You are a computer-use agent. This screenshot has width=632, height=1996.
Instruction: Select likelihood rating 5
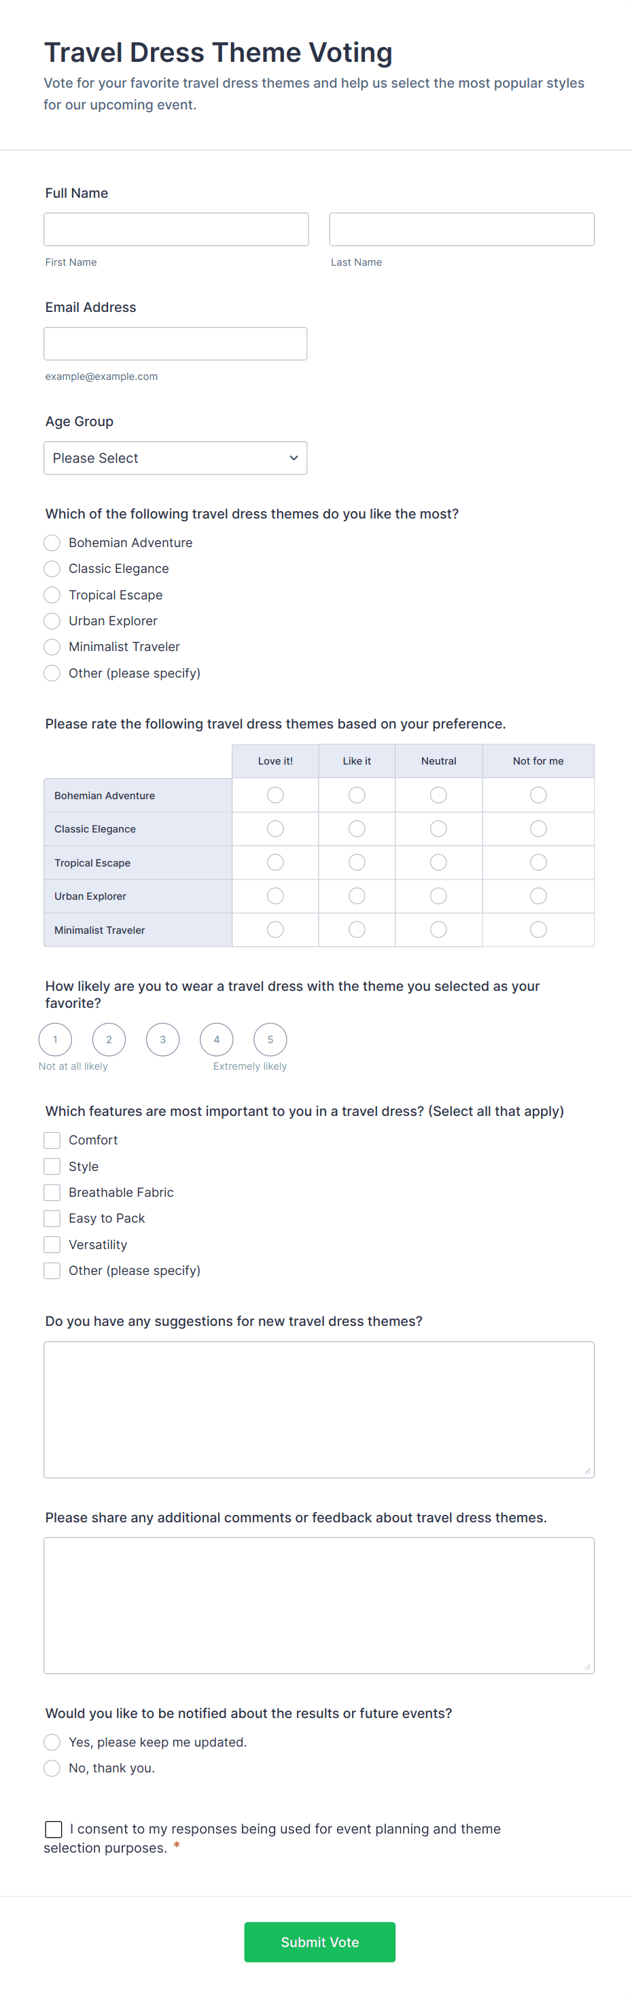click(270, 1040)
